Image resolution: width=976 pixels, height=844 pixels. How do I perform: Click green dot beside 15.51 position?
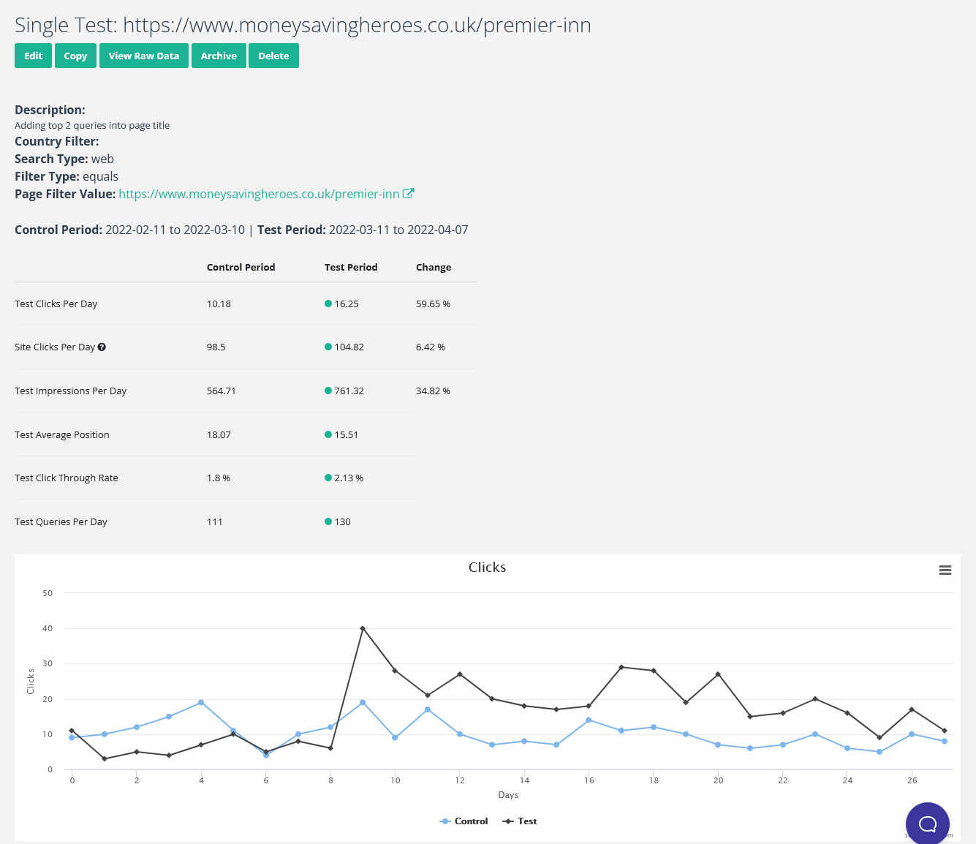[328, 434]
